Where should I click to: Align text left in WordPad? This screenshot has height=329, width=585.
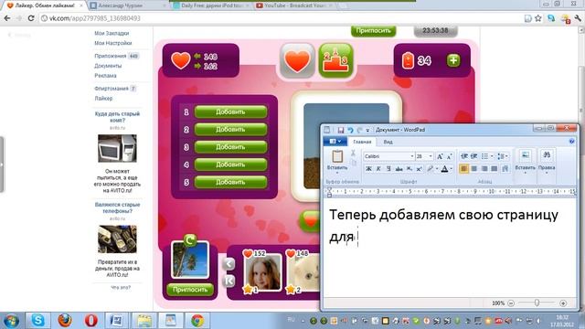463,169
